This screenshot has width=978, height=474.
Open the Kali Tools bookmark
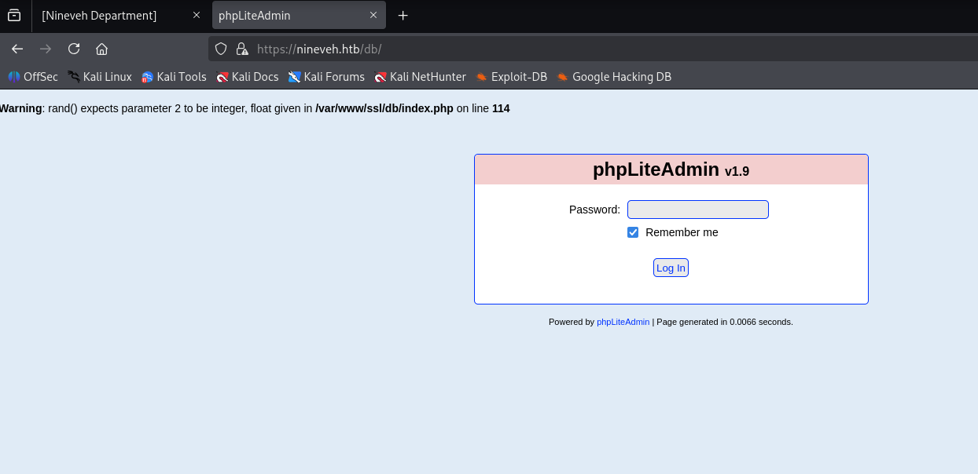point(174,77)
